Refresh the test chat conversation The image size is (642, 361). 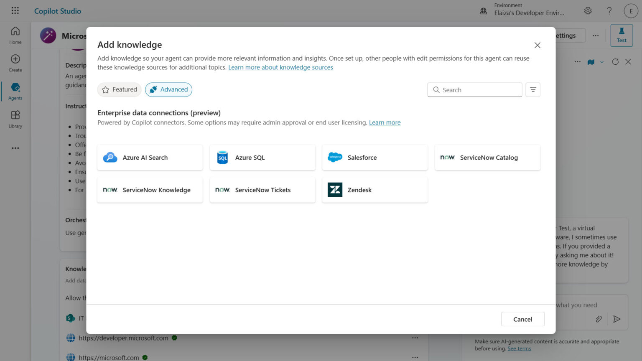click(615, 61)
